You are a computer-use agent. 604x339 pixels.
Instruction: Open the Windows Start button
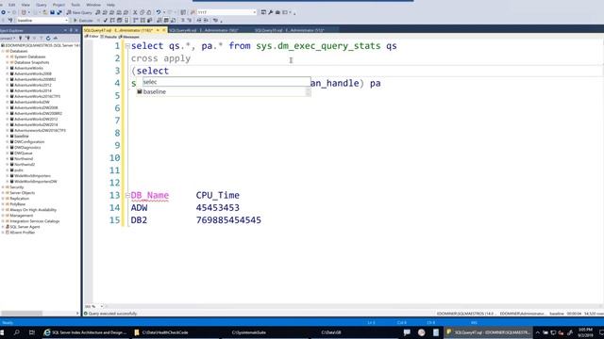pyautogui.click(x=2, y=332)
